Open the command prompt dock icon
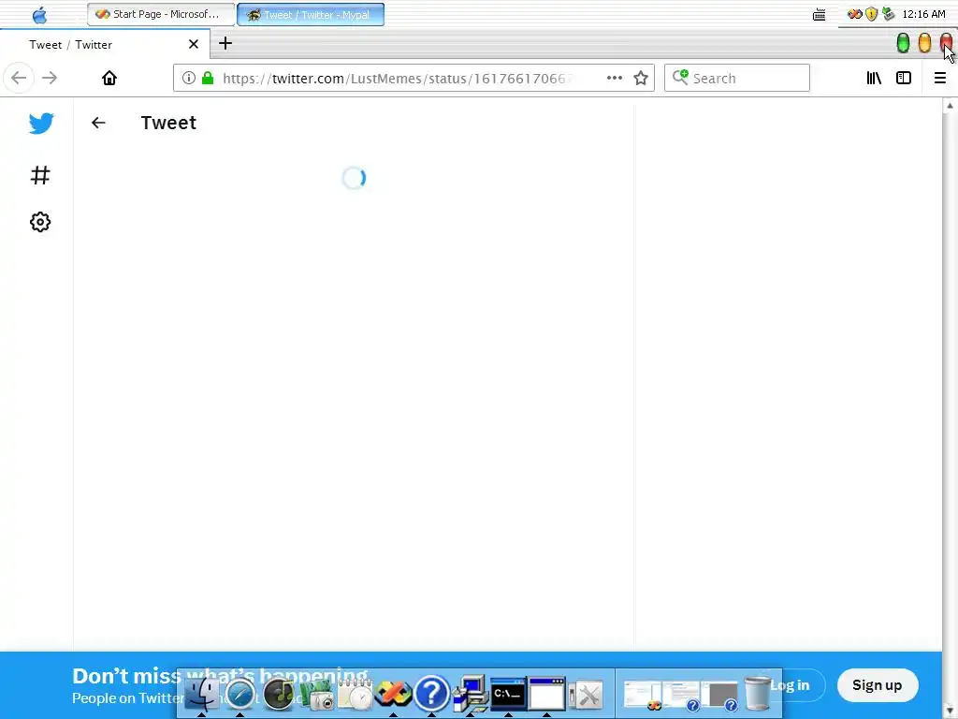This screenshot has height=719, width=958. click(508, 694)
